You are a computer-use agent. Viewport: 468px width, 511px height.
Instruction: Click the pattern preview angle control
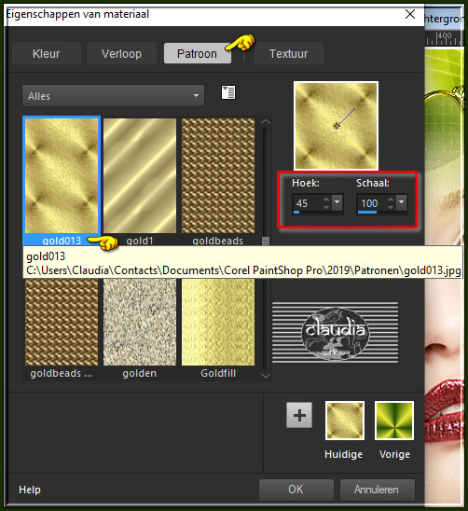(336, 126)
